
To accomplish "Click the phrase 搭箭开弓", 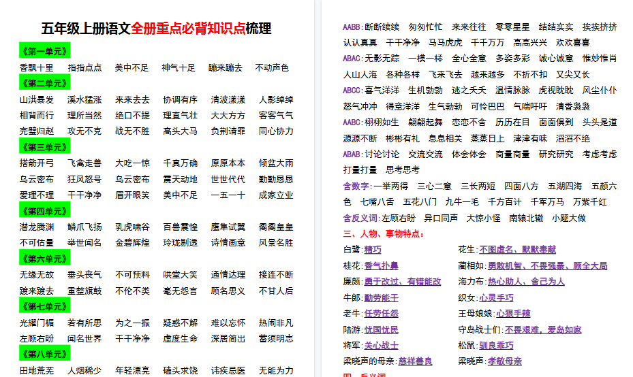I will click(36, 163).
